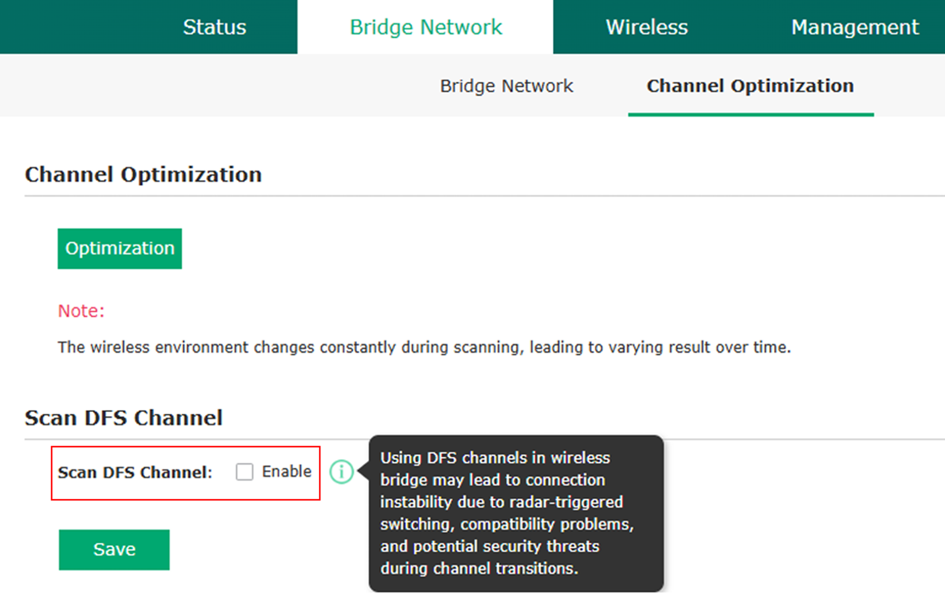Image resolution: width=945 pixels, height=594 pixels.
Task: Switch to the Wireless tab
Action: point(647,27)
